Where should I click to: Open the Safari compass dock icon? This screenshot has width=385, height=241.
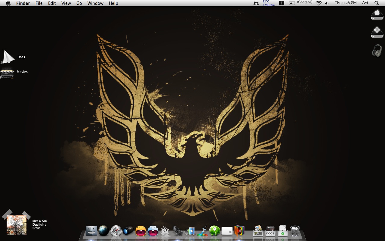(116, 231)
